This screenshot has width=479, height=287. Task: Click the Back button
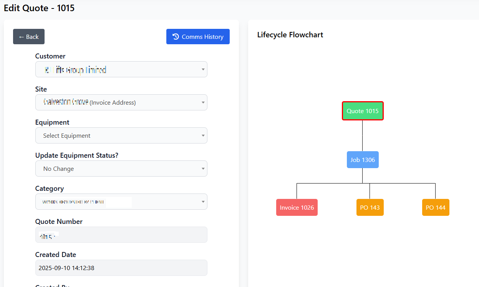point(28,37)
